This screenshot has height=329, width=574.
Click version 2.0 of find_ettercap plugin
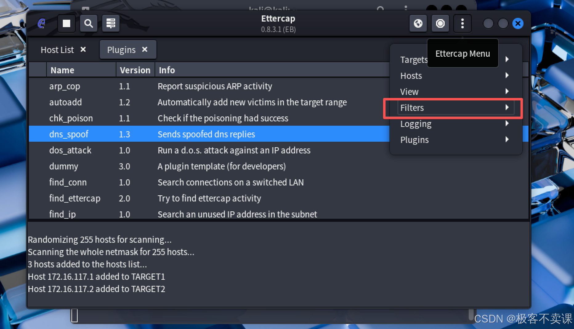(124, 198)
